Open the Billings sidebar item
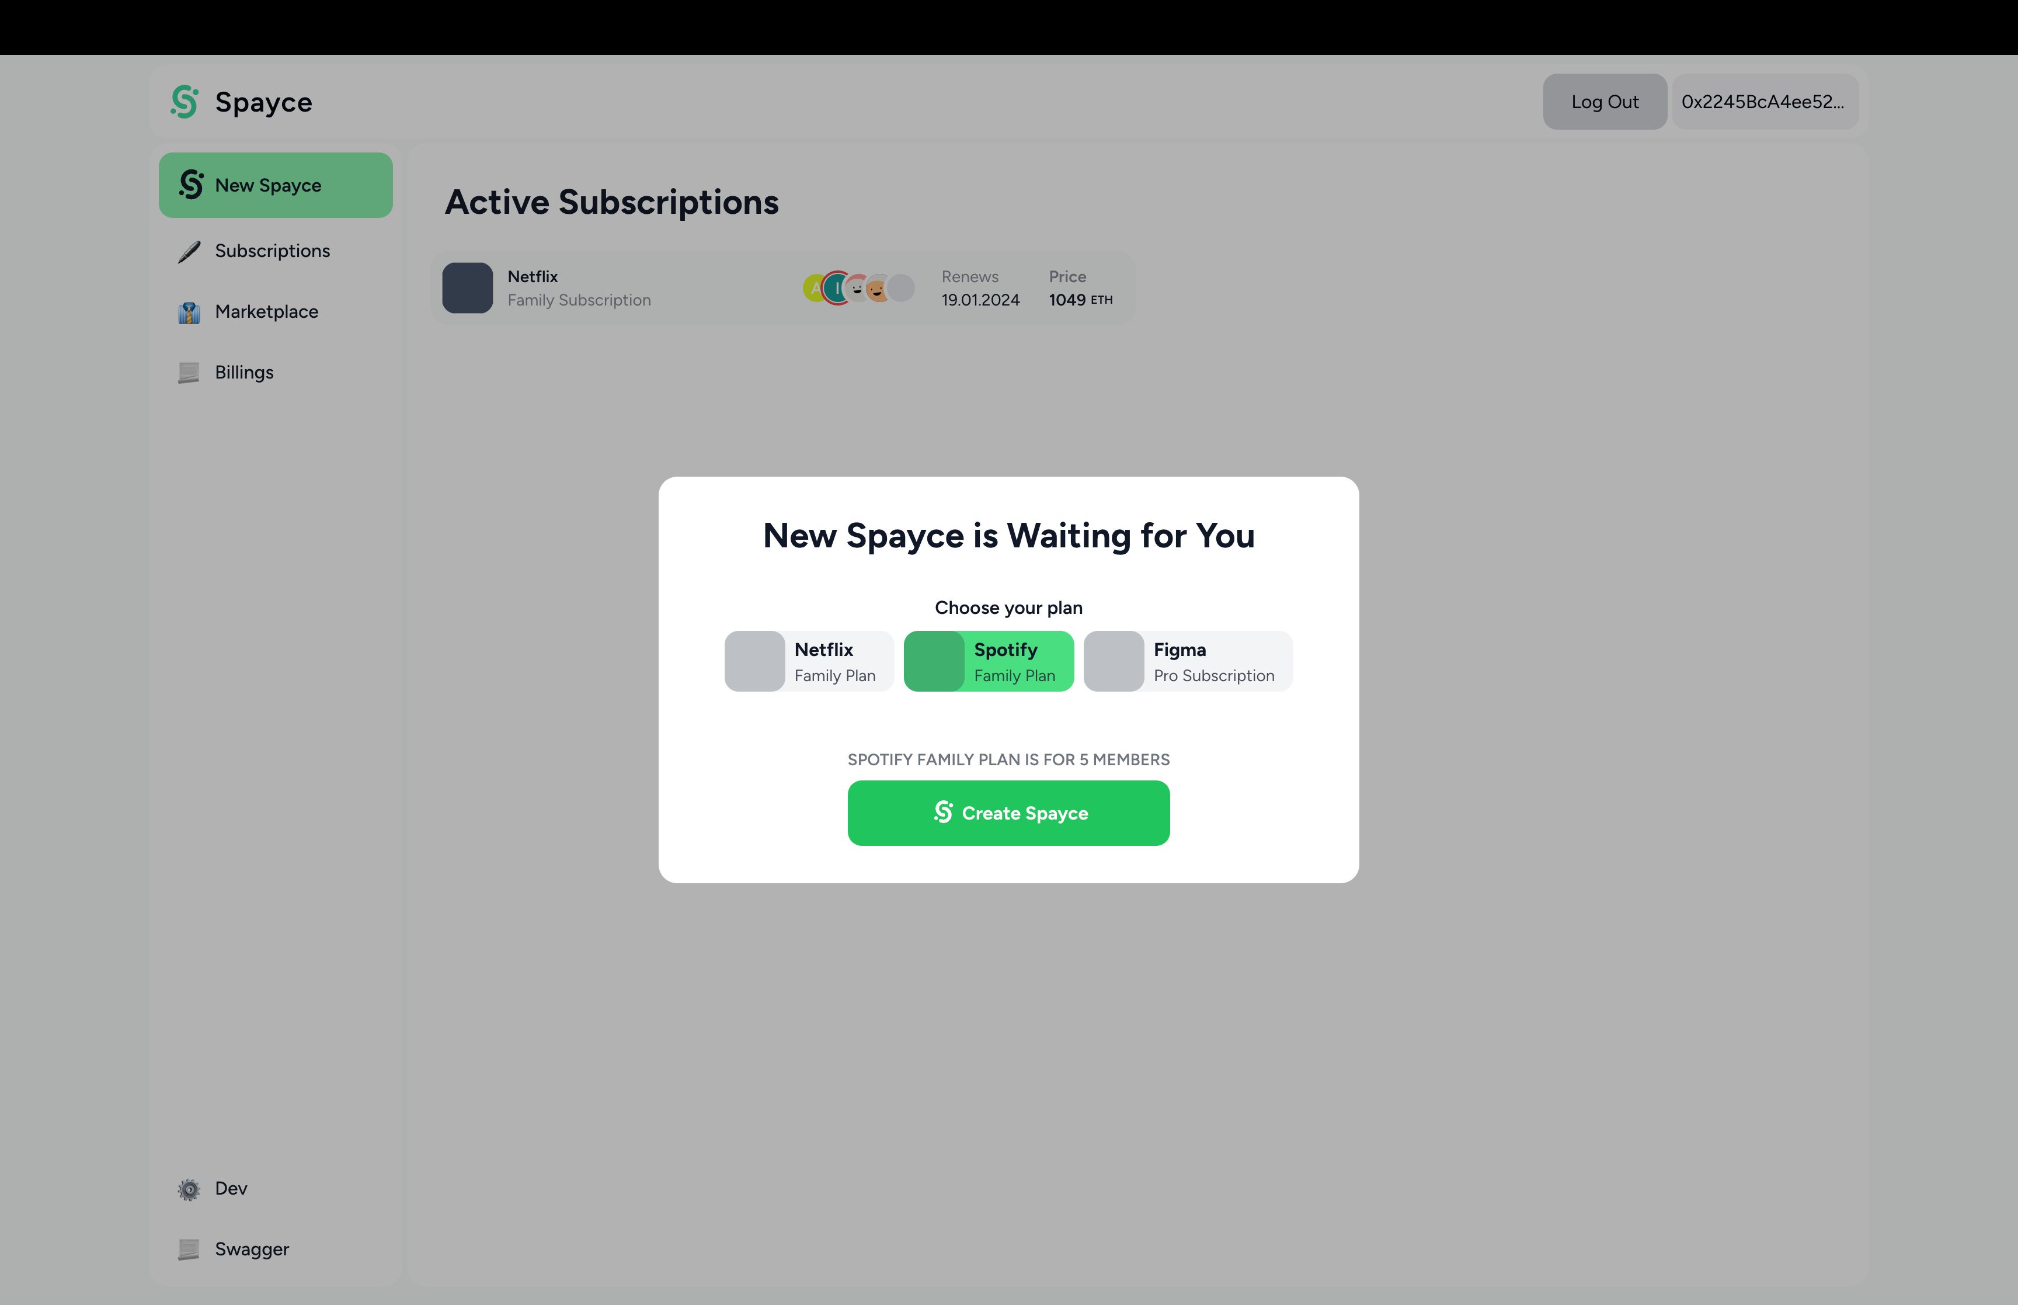 tap(275, 373)
